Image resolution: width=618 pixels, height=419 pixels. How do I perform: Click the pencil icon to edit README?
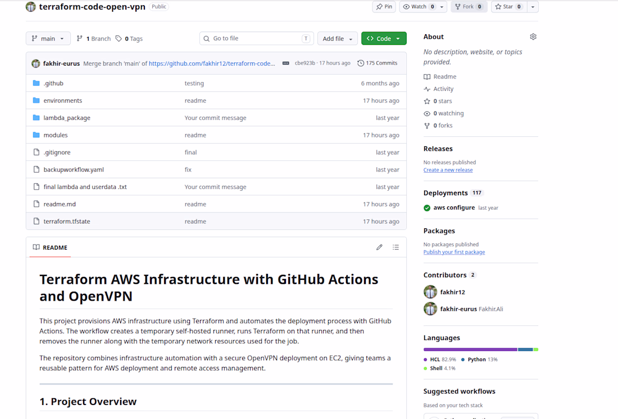[x=379, y=247]
